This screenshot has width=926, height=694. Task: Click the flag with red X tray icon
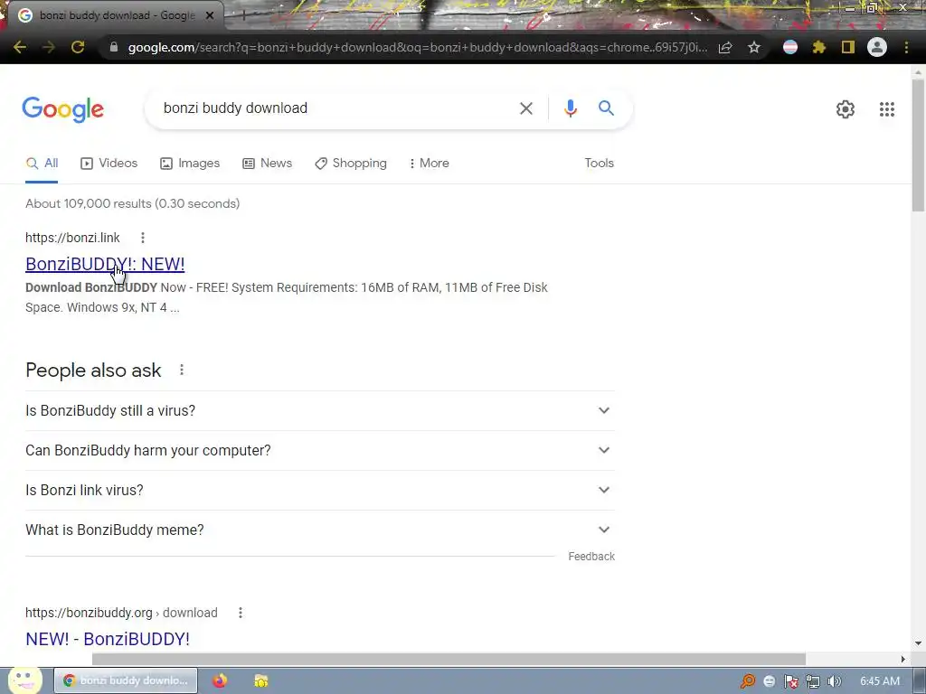[791, 681]
